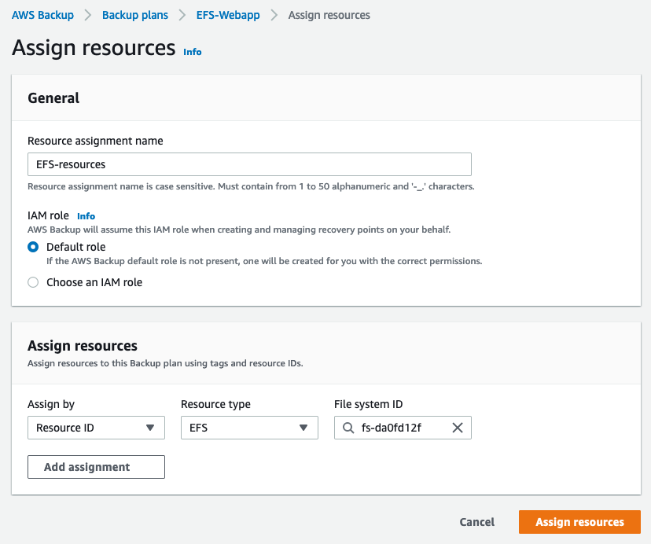This screenshot has width=651, height=544.
Task: Select the Default role radio button
Action: click(x=33, y=247)
